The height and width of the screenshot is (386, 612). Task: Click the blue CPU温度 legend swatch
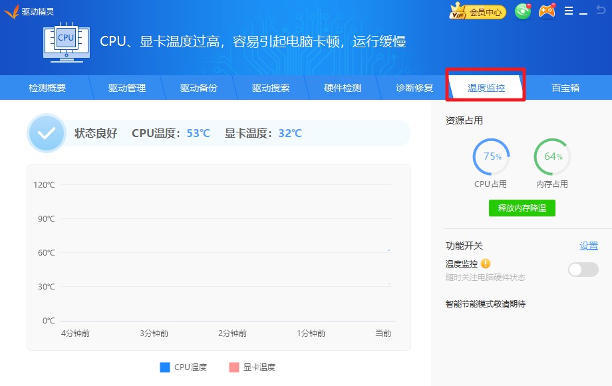(165, 367)
